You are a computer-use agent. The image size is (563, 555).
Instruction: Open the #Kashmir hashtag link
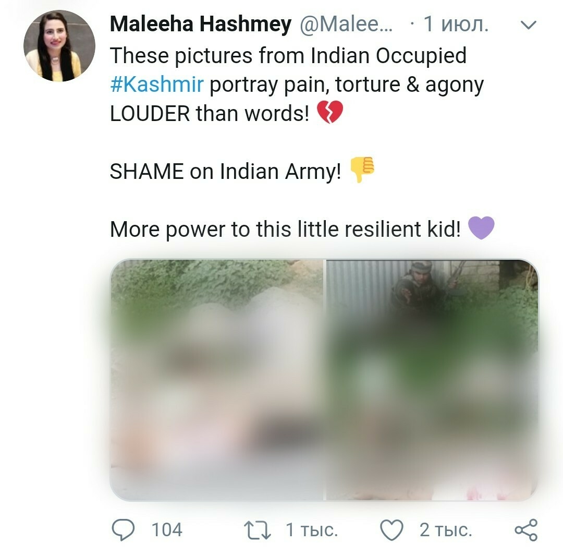click(157, 85)
